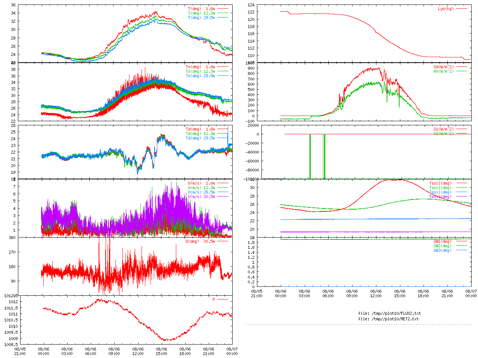The width and height of the screenshot is (478, 358).
Task: Select the Lys(kg) legend entry
Action: [x=446, y=9]
